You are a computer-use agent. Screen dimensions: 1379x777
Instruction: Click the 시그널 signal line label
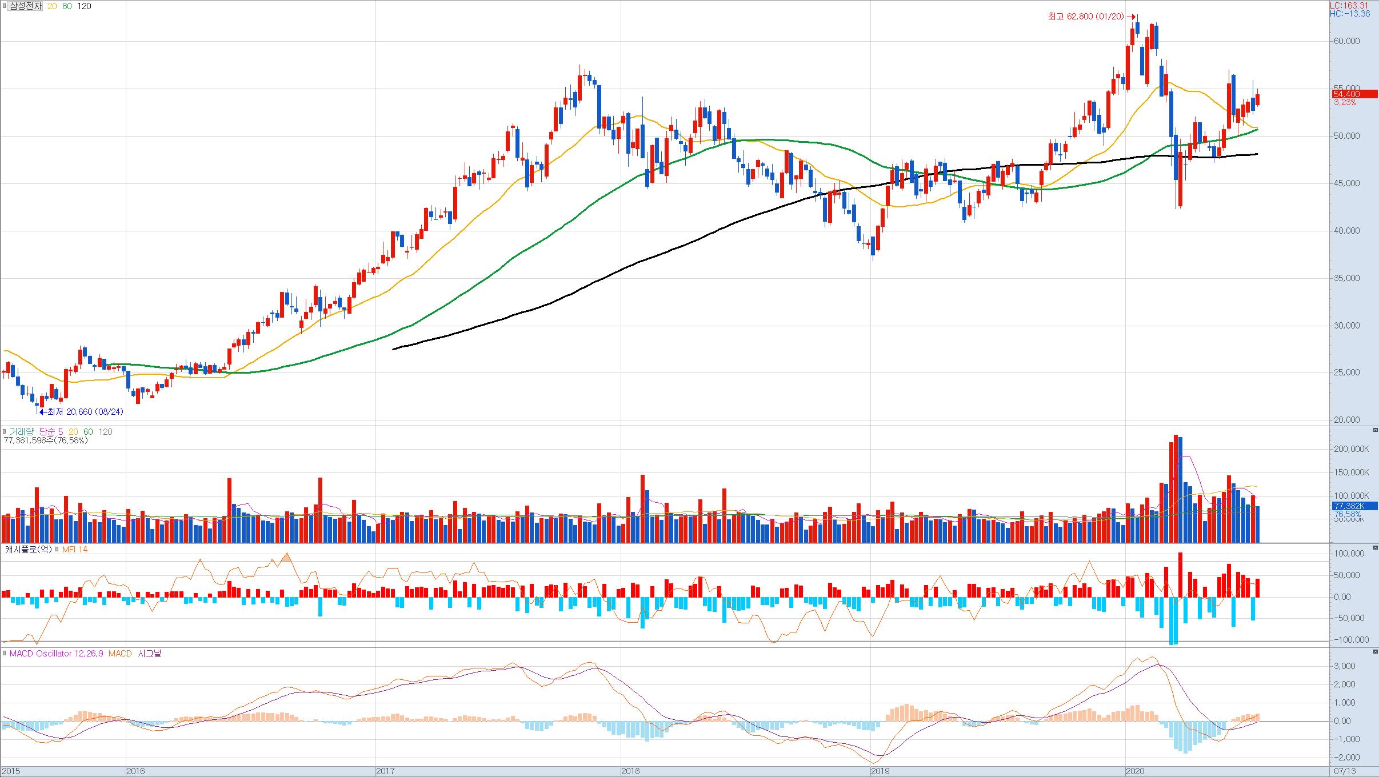tap(150, 654)
